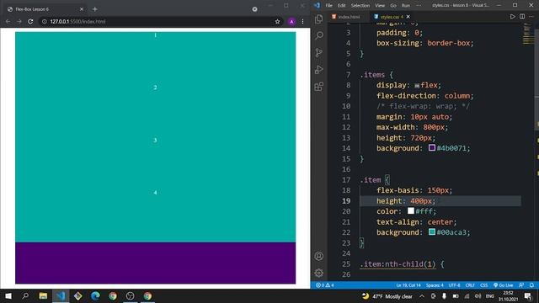Open Microsoft Edge from the taskbar
The height and width of the screenshot is (303, 539).
(95, 295)
